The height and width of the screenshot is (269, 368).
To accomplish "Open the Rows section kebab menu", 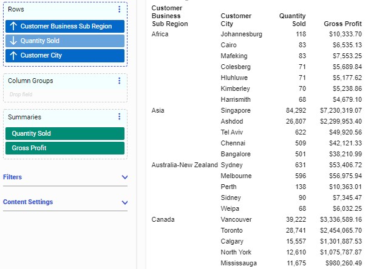I will coord(119,9).
